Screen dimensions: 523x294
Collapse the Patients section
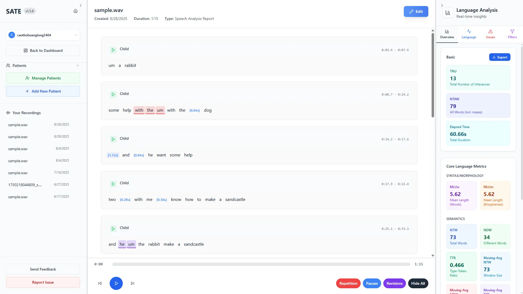pos(78,66)
